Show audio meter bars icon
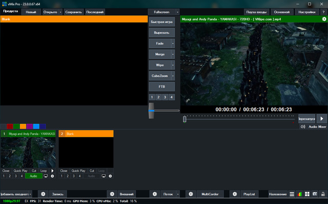This screenshot has height=204, width=328. 299,194
